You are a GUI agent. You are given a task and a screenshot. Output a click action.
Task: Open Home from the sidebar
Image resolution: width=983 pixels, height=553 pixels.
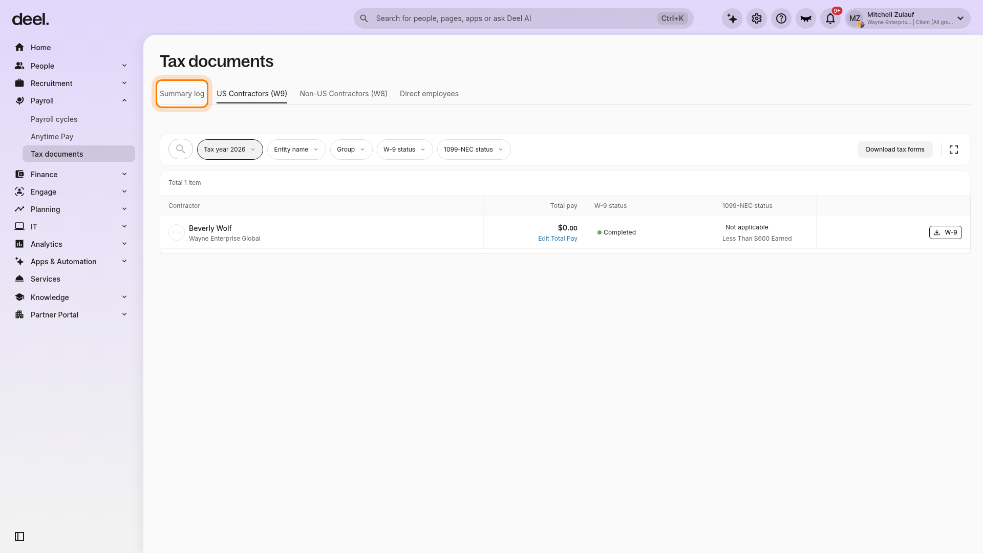(40, 48)
